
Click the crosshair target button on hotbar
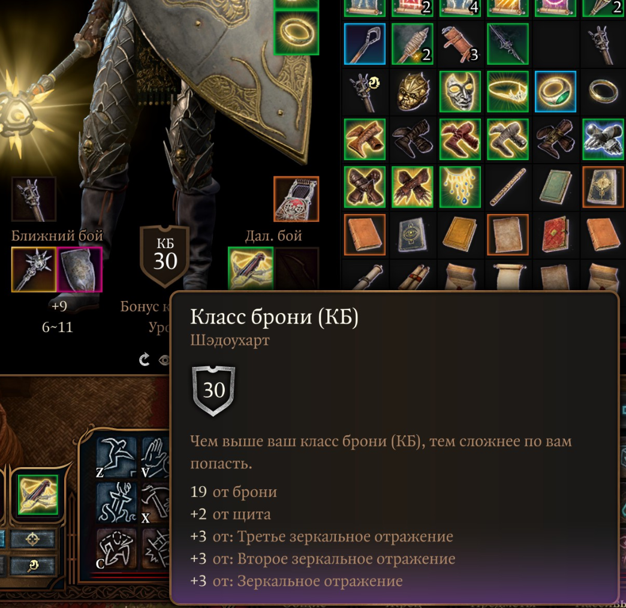tap(32, 539)
